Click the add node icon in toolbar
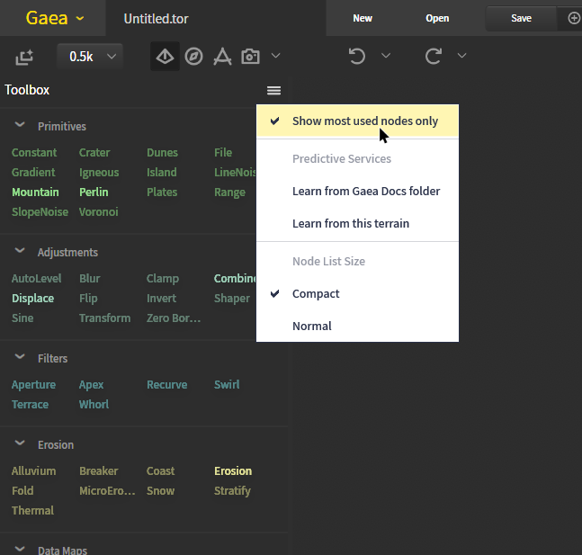The height and width of the screenshot is (555, 582). click(x=24, y=57)
